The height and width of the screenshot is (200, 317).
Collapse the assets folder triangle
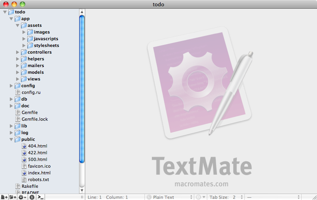[18, 26]
